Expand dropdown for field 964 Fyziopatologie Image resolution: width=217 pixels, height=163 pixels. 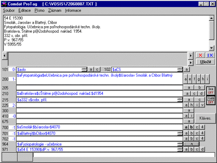pos(180,144)
